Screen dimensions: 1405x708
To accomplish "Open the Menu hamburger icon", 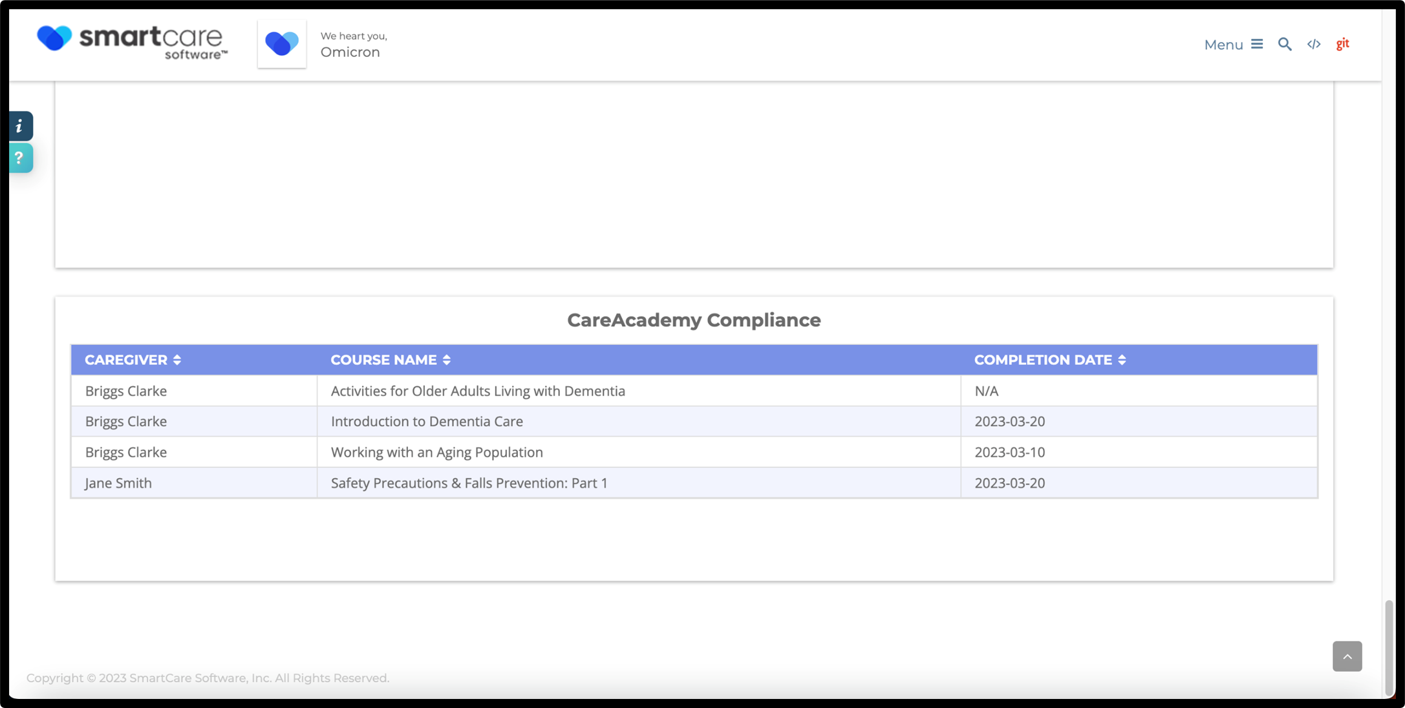I will coord(1257,44).
